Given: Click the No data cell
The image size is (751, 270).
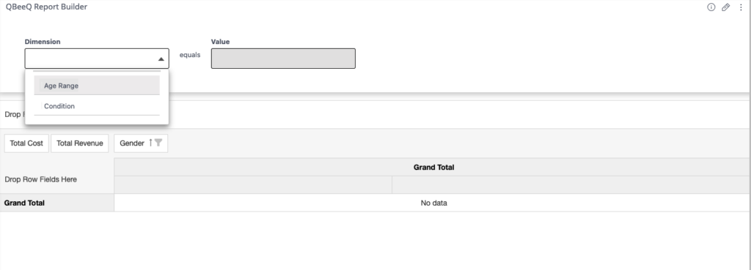Looking at the screenshot, I should point(433,203).
